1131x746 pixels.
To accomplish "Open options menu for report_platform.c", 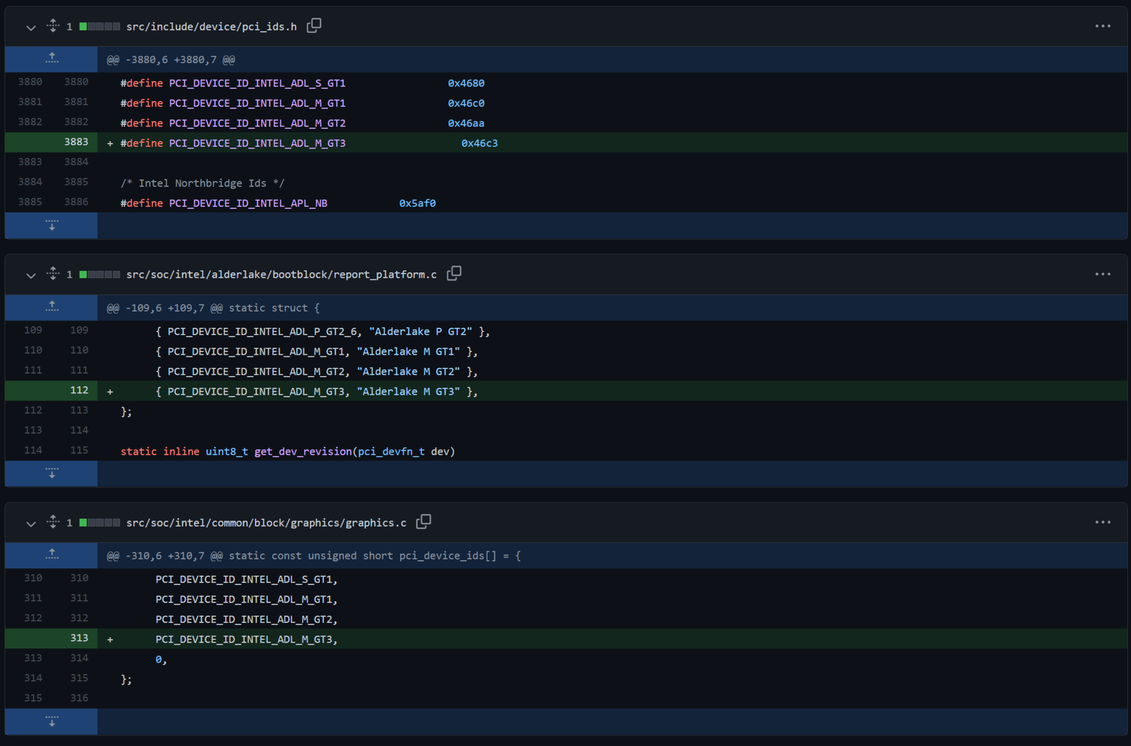I will point(1102,274).
